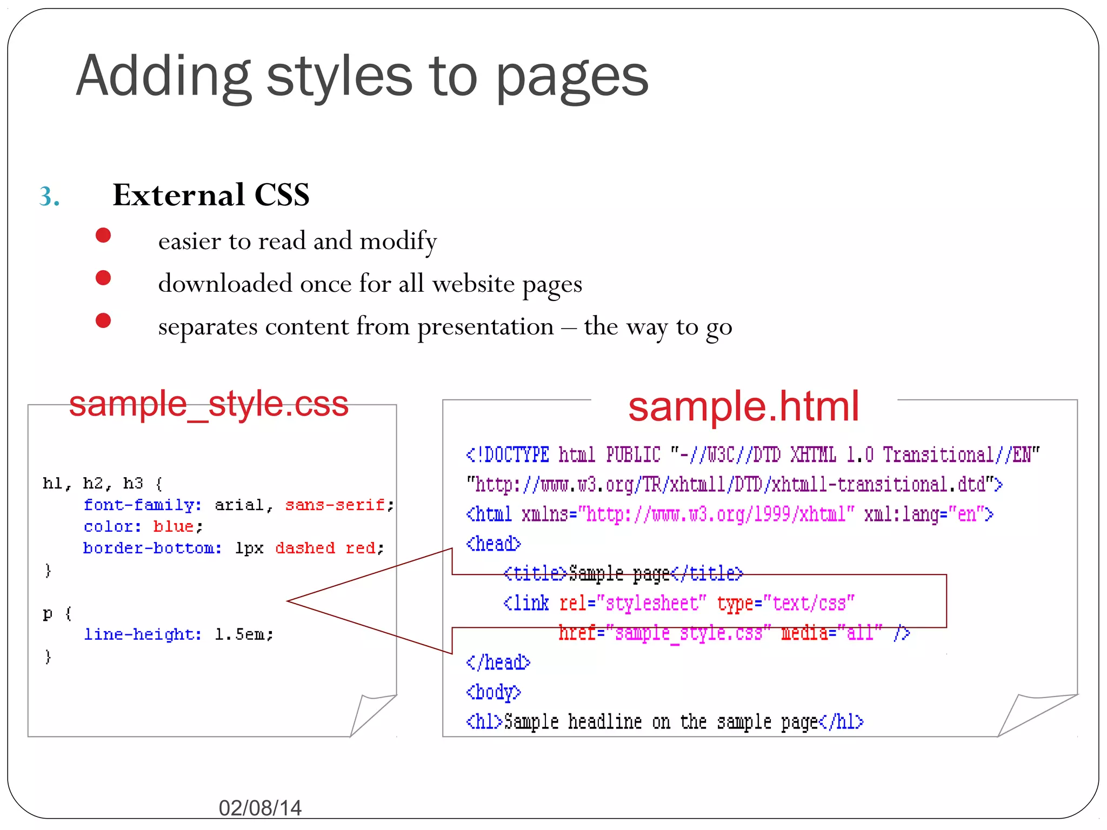
Task: Click the '<link rel="stylesheet"' line
Action: pos(679,603)
